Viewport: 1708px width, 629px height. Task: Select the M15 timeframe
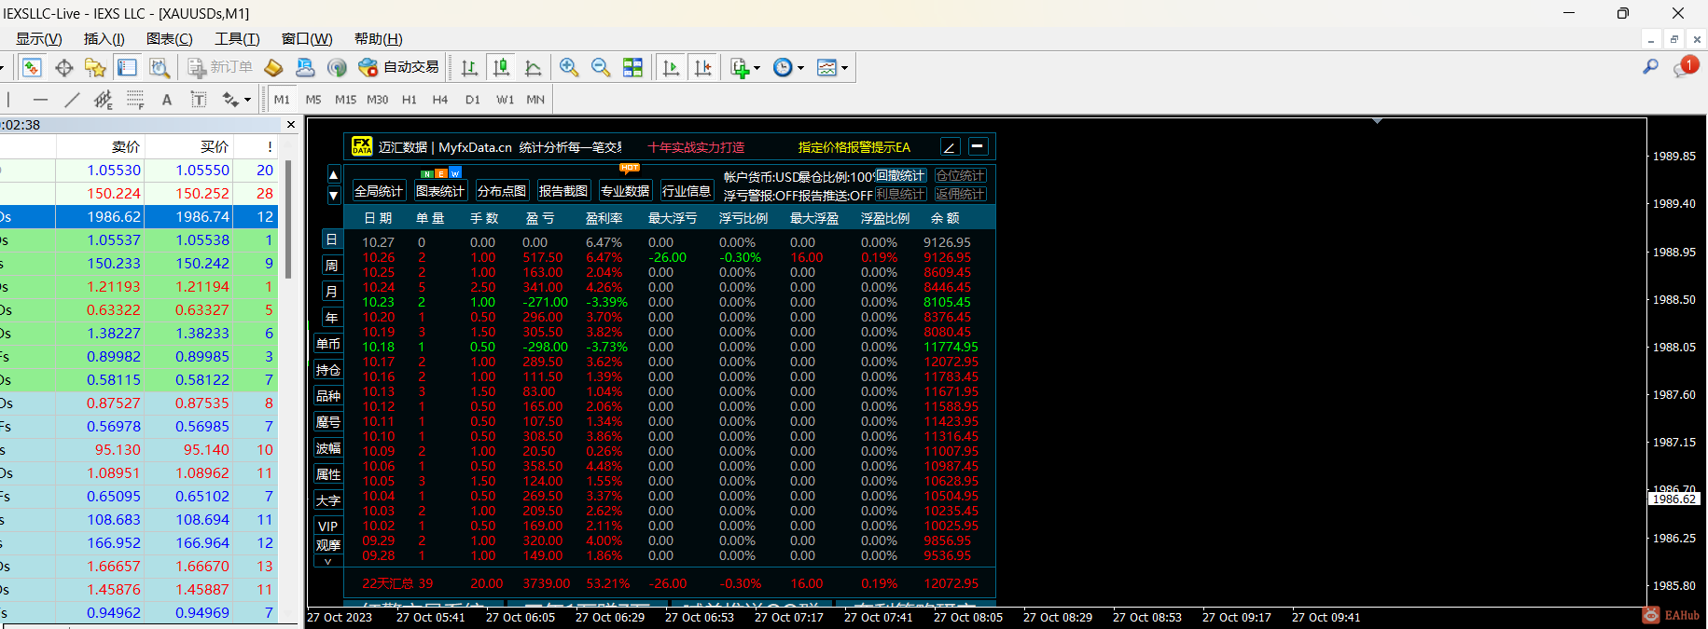[345, 100]
